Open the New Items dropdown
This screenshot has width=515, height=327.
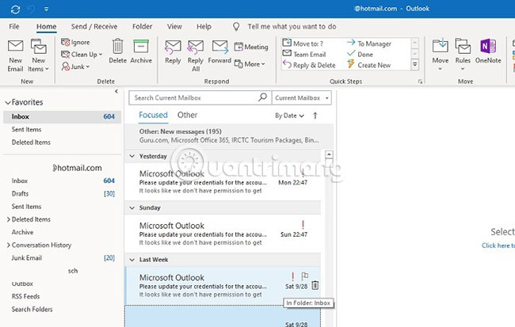[39, 55]
